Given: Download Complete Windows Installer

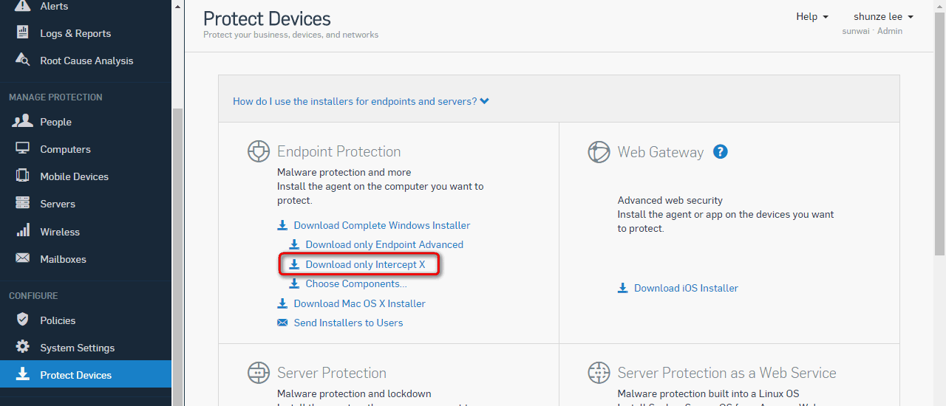Looking at the screenshot, I should pyautogui.click(x=382, y=225).
